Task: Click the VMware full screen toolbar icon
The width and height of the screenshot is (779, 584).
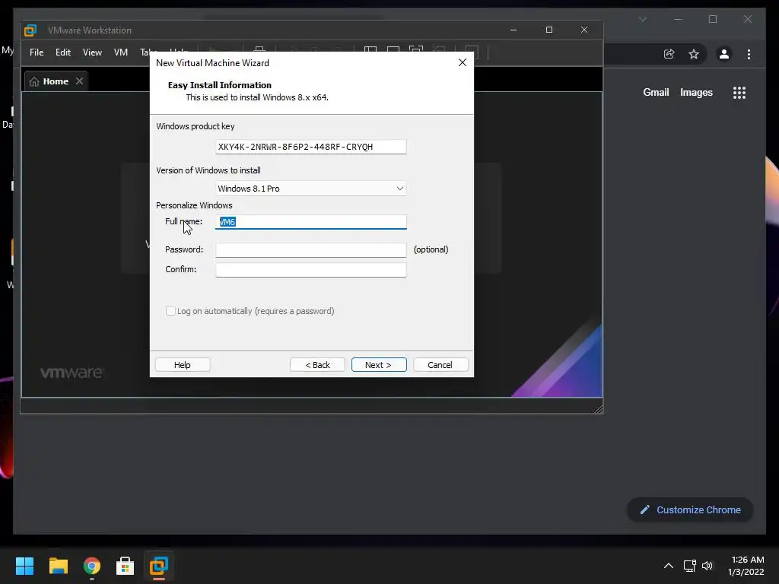Action: pos(416,49)
